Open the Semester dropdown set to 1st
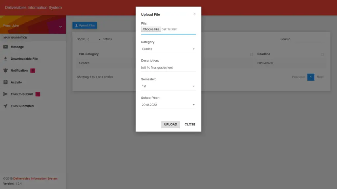The height and width of the screenshot is (189, 337). pos(168,86)
